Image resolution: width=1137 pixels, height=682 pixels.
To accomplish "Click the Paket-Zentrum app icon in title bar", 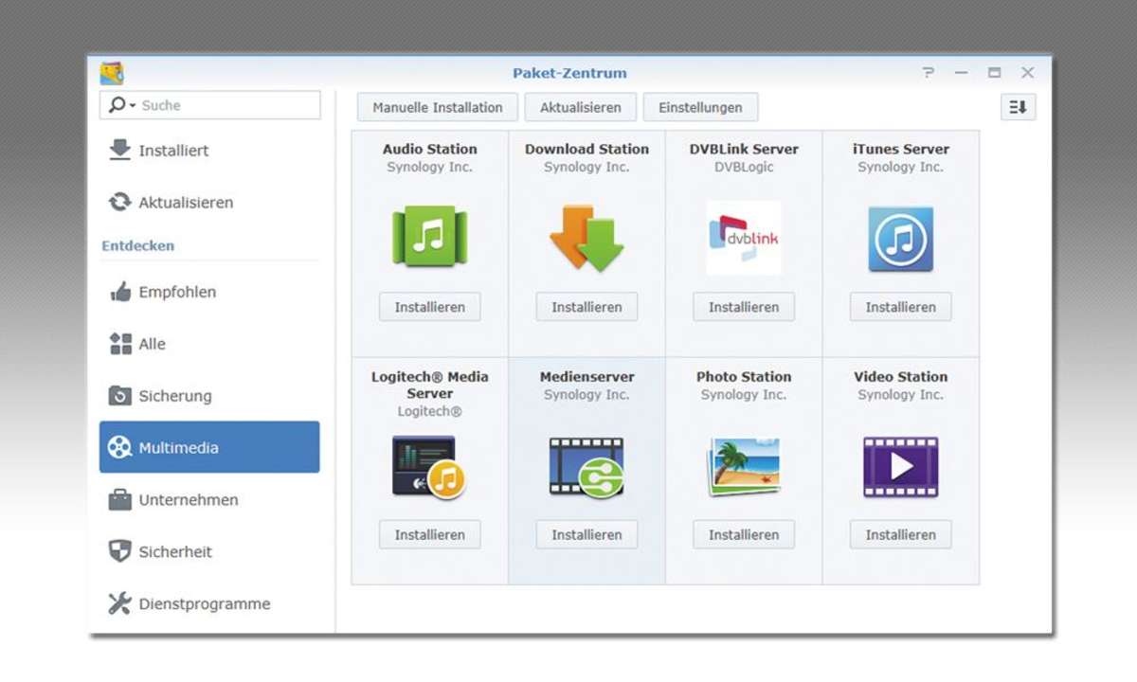I will [x=112, y=73].
